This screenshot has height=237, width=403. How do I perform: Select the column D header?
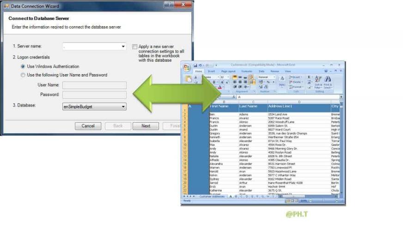click(299, 102)
